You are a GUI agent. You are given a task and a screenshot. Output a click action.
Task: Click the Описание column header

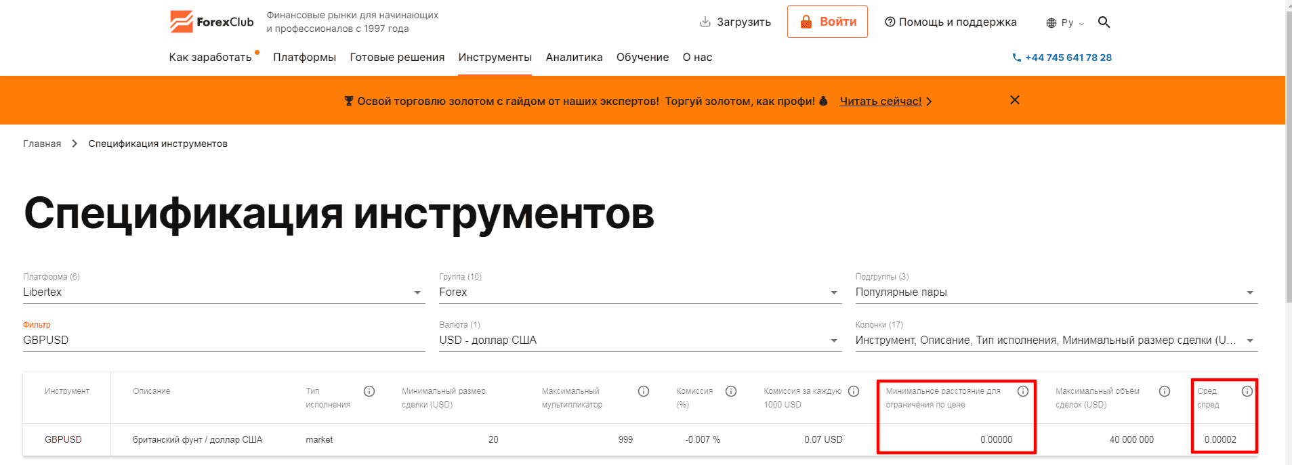(x=152, y=391)
